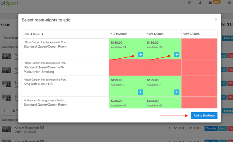Click the red unavailable cell for Standard Queen 10/12/2025
The height and width of the screenshot is (142, 233).
pyautogui.click(x=199, y=49)
